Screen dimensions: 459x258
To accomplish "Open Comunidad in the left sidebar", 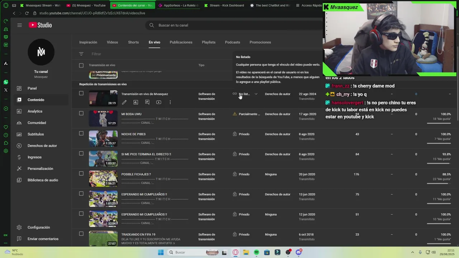I will (x=41, y=123).
